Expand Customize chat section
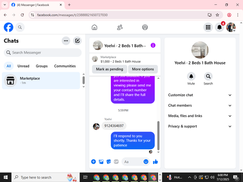This screenshot has width=243, height=182. 200,95
